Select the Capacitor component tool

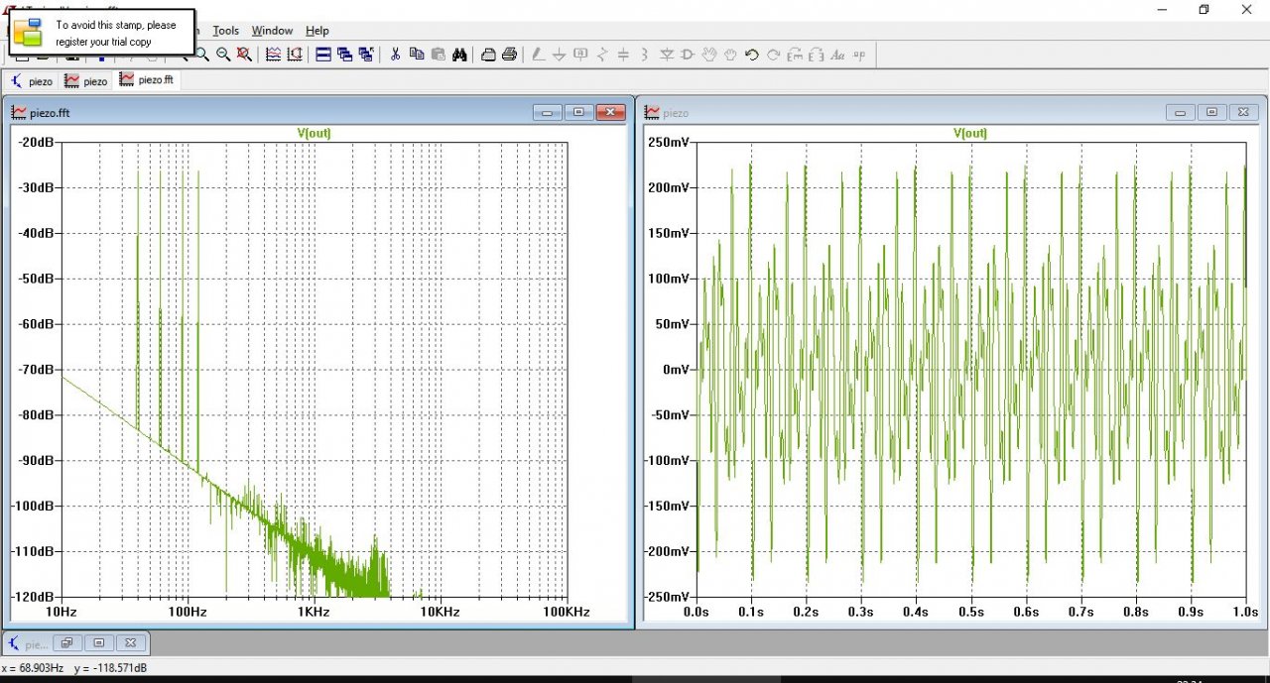(x=623, y=55)
